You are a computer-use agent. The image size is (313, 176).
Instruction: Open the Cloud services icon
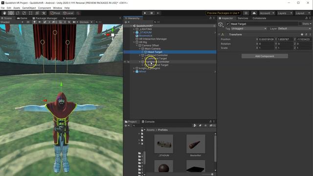tap(254, 13)
